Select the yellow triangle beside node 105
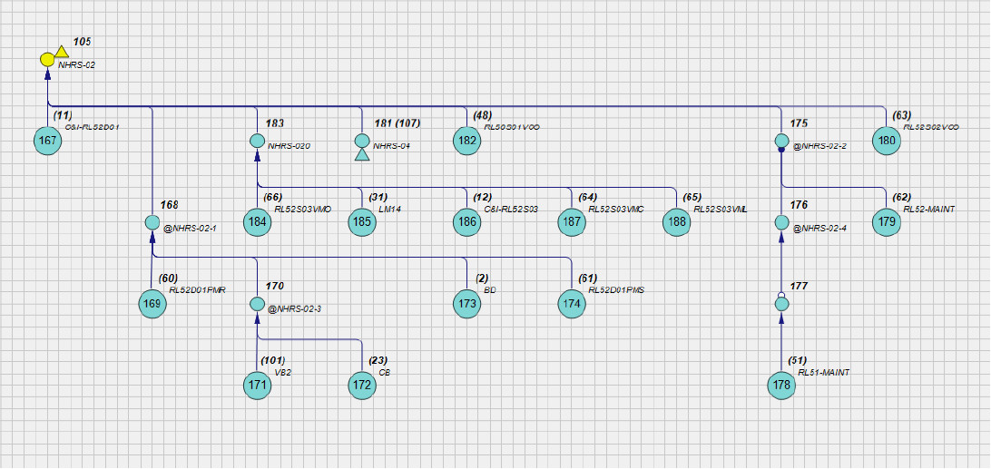The height and width of the screenshot is (469, 991). [x=62, y=53]
